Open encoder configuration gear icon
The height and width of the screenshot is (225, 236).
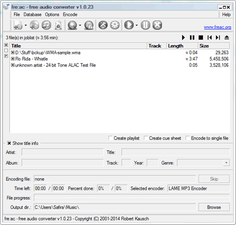tap(115, 25)
